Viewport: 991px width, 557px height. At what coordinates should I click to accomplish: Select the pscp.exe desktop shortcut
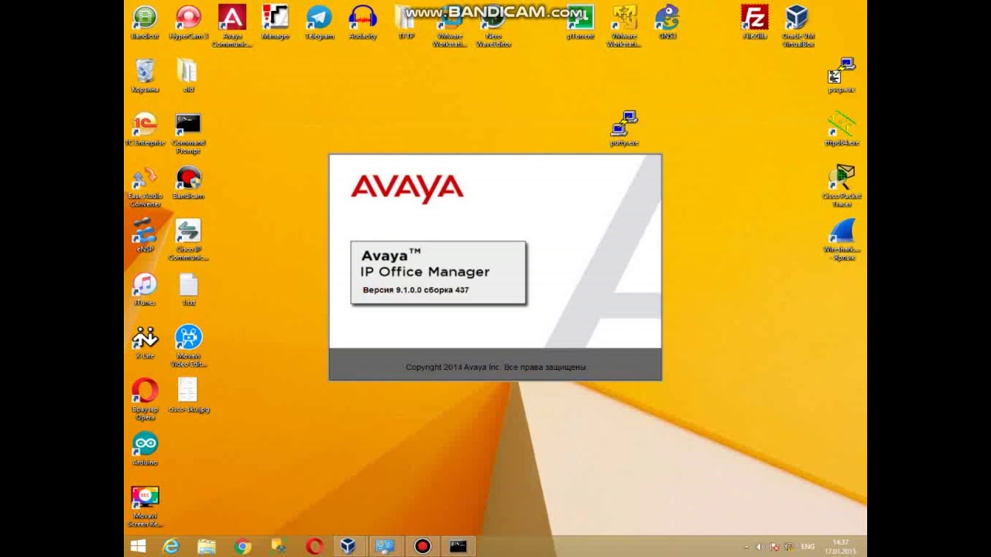[841, 76]
